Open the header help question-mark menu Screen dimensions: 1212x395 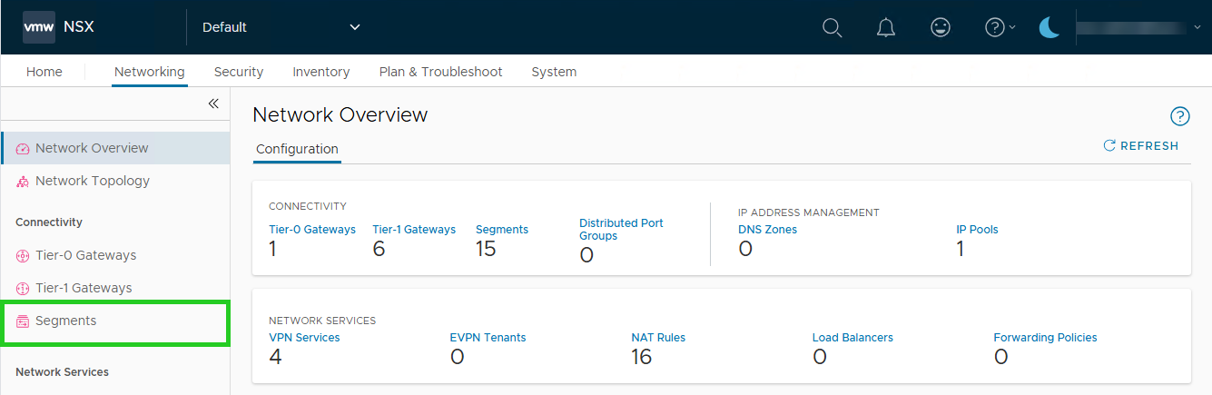click(x=1000, y=27)
